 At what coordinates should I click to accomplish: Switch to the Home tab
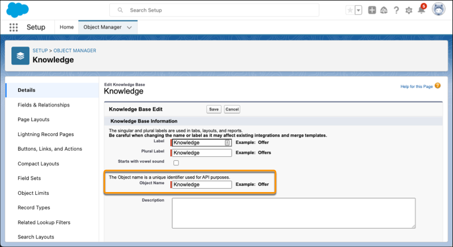point(67,27)
